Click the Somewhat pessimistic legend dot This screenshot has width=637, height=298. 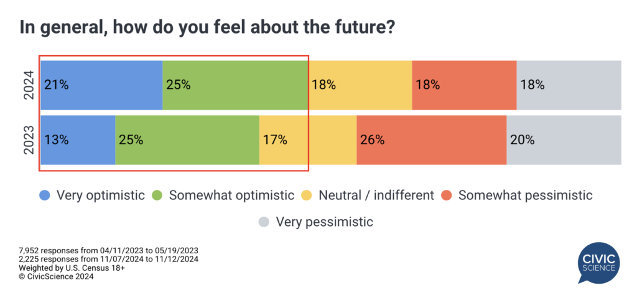point(447,196)
